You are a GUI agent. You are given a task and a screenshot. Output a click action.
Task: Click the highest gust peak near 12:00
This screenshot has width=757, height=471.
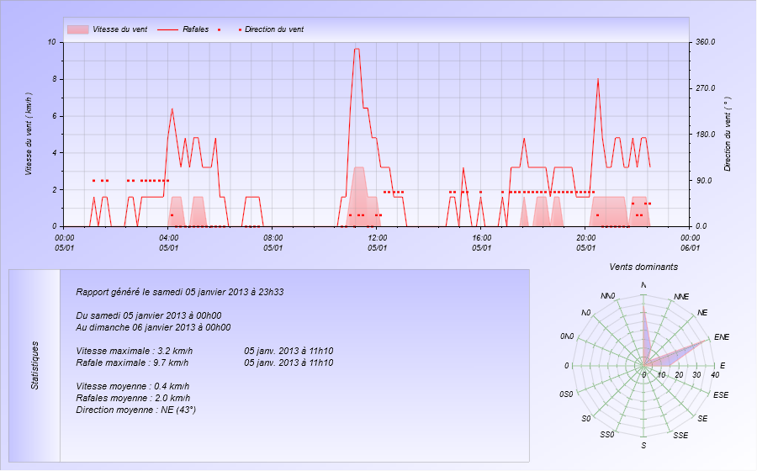(357, 50)
